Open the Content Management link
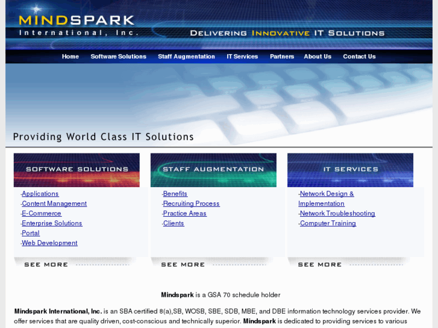Viewport: 438px width, 328px height. pos(54,203)
